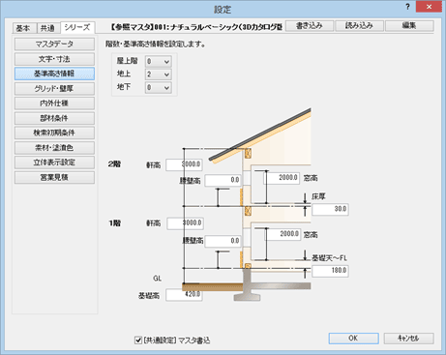Click the 基礎高 input field
Viewport: 446px width, 355px height.
coord(184,295)
